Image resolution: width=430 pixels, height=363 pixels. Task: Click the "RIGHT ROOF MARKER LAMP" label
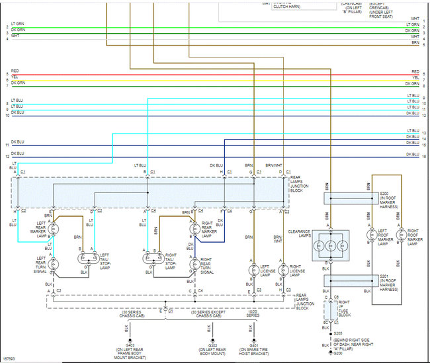415,237
